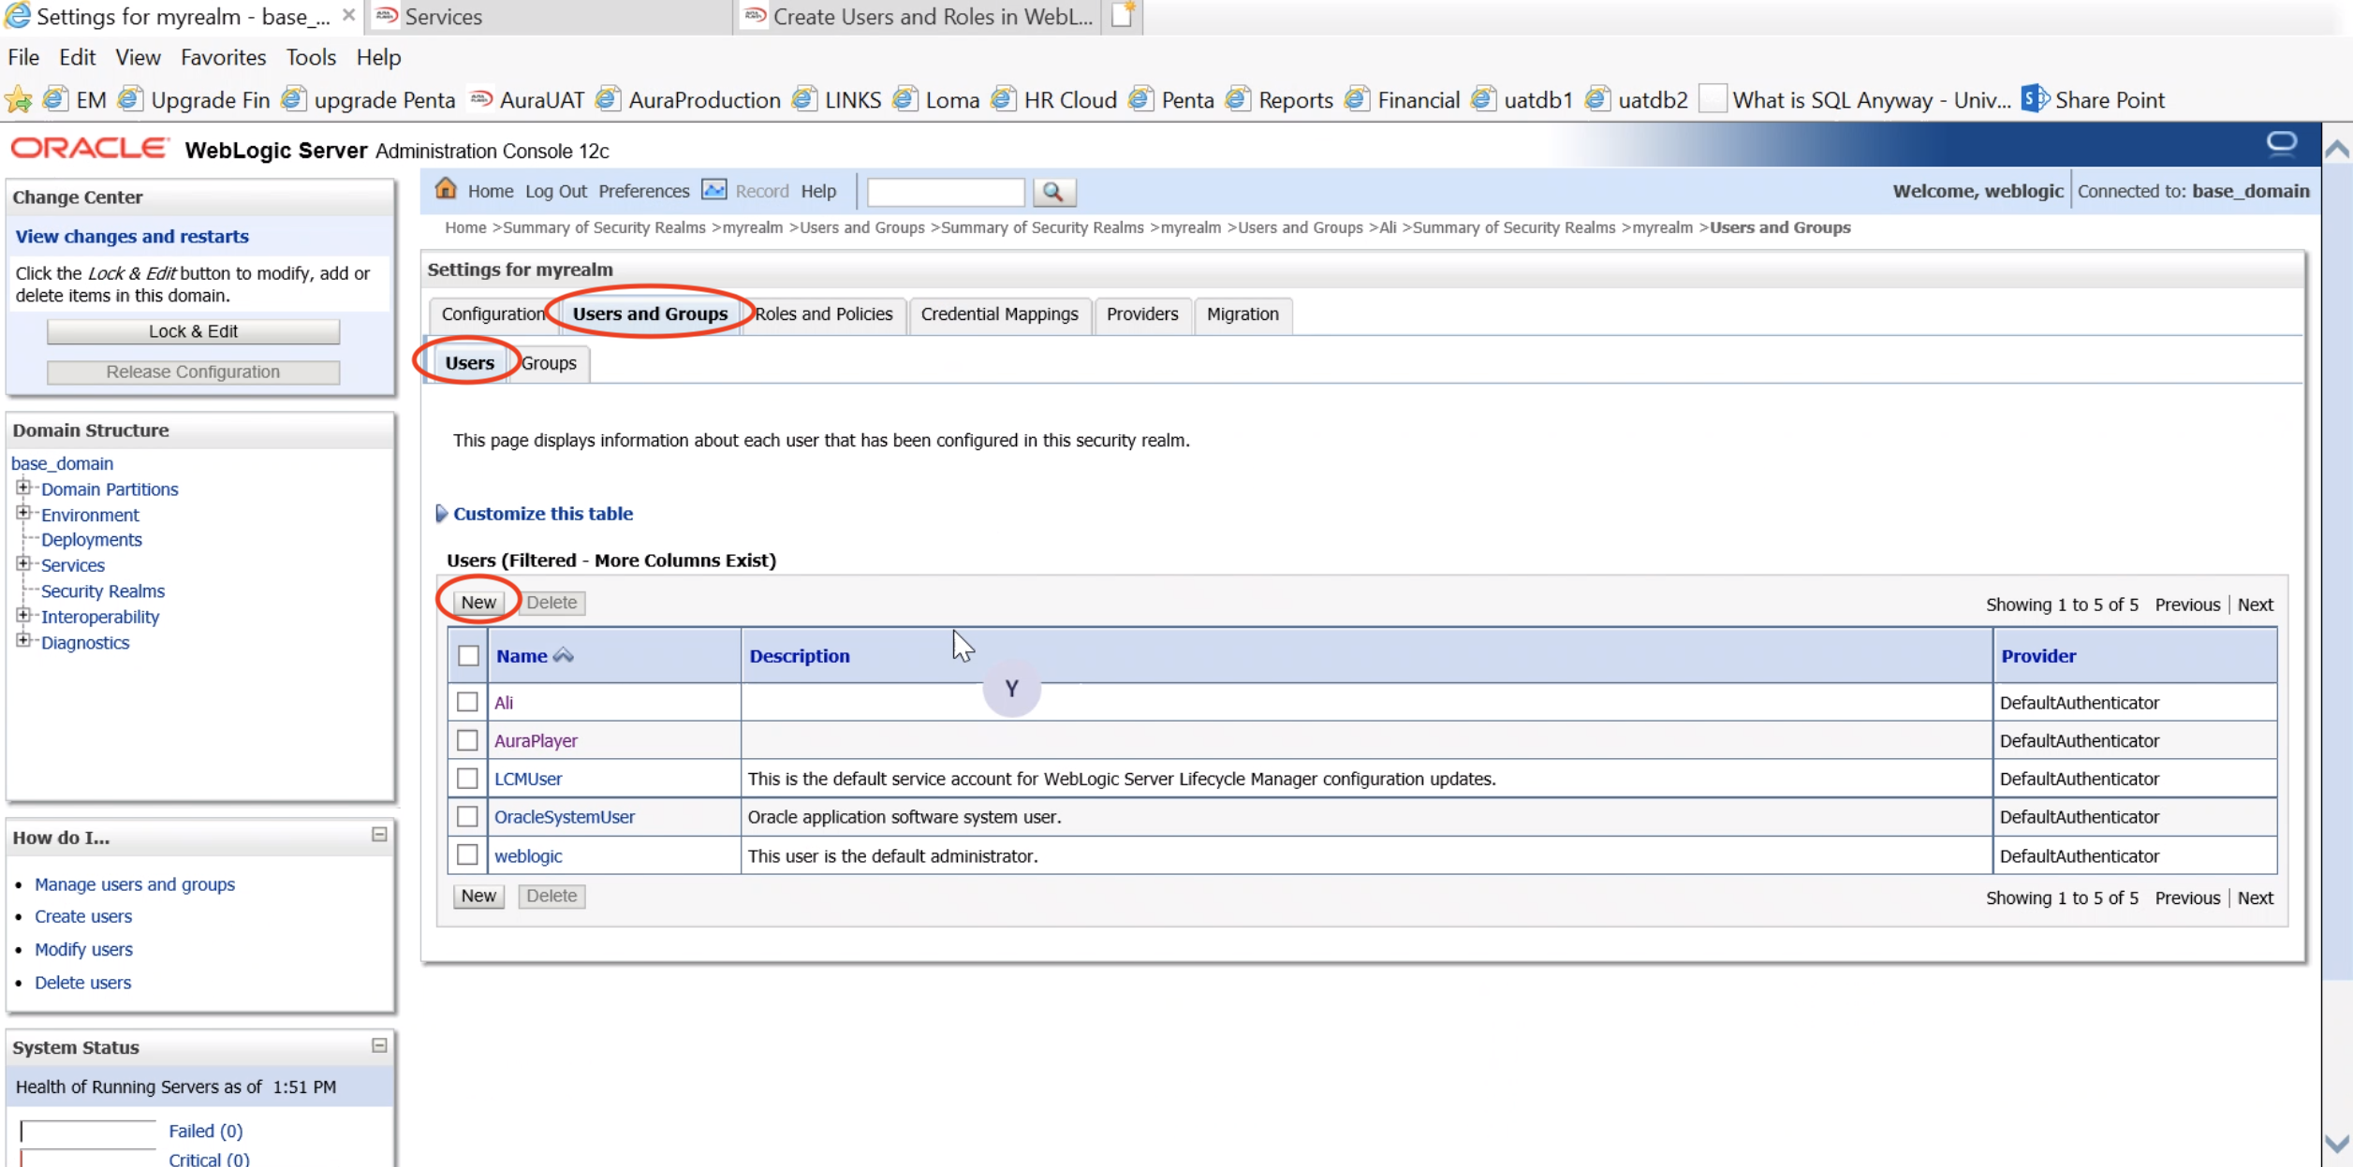Open the uatdb1 bookmark icon
This screenshot has height=1167, width=2353.
(x=1484, y=99)
